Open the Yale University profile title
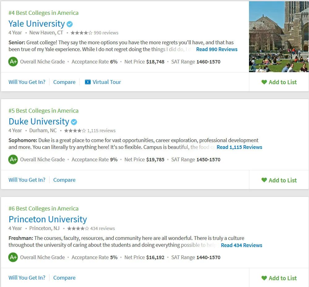 click(x=37, y=24)
